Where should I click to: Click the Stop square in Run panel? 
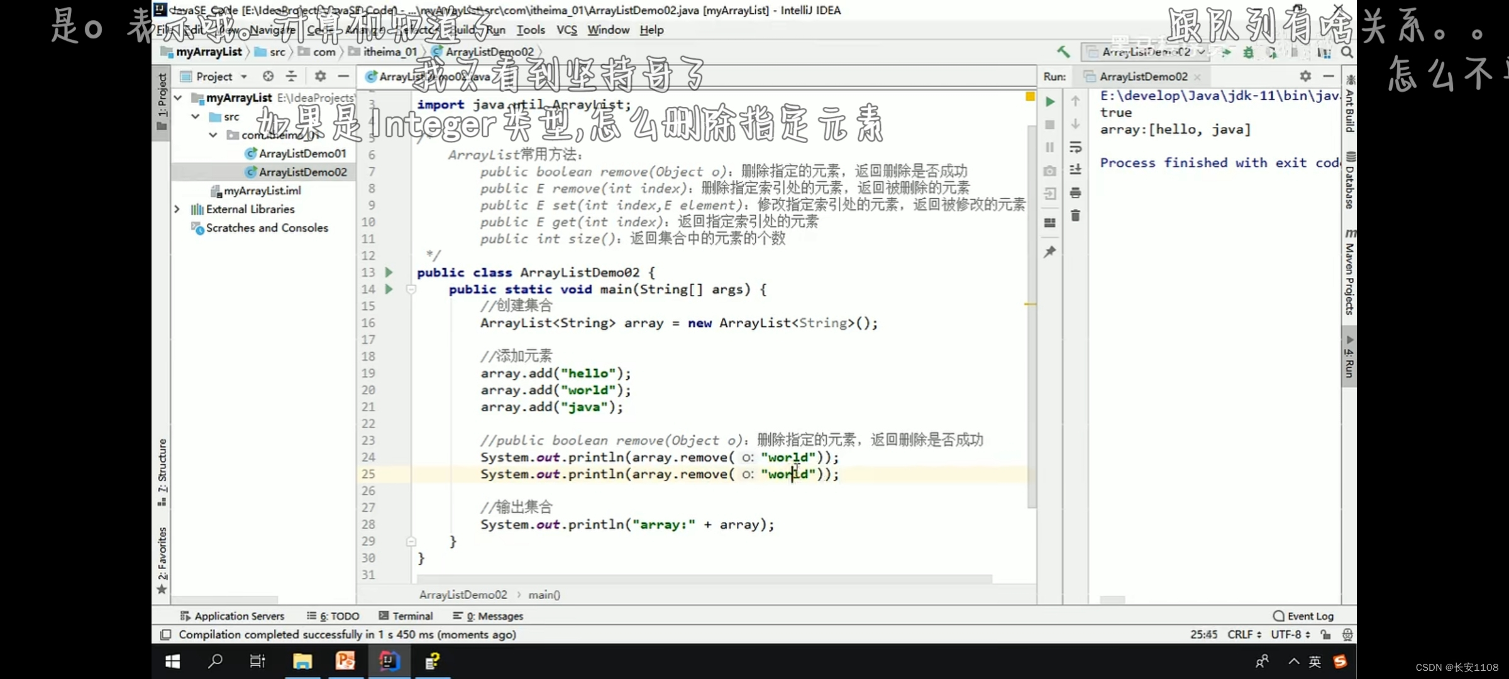[1050, 124]
